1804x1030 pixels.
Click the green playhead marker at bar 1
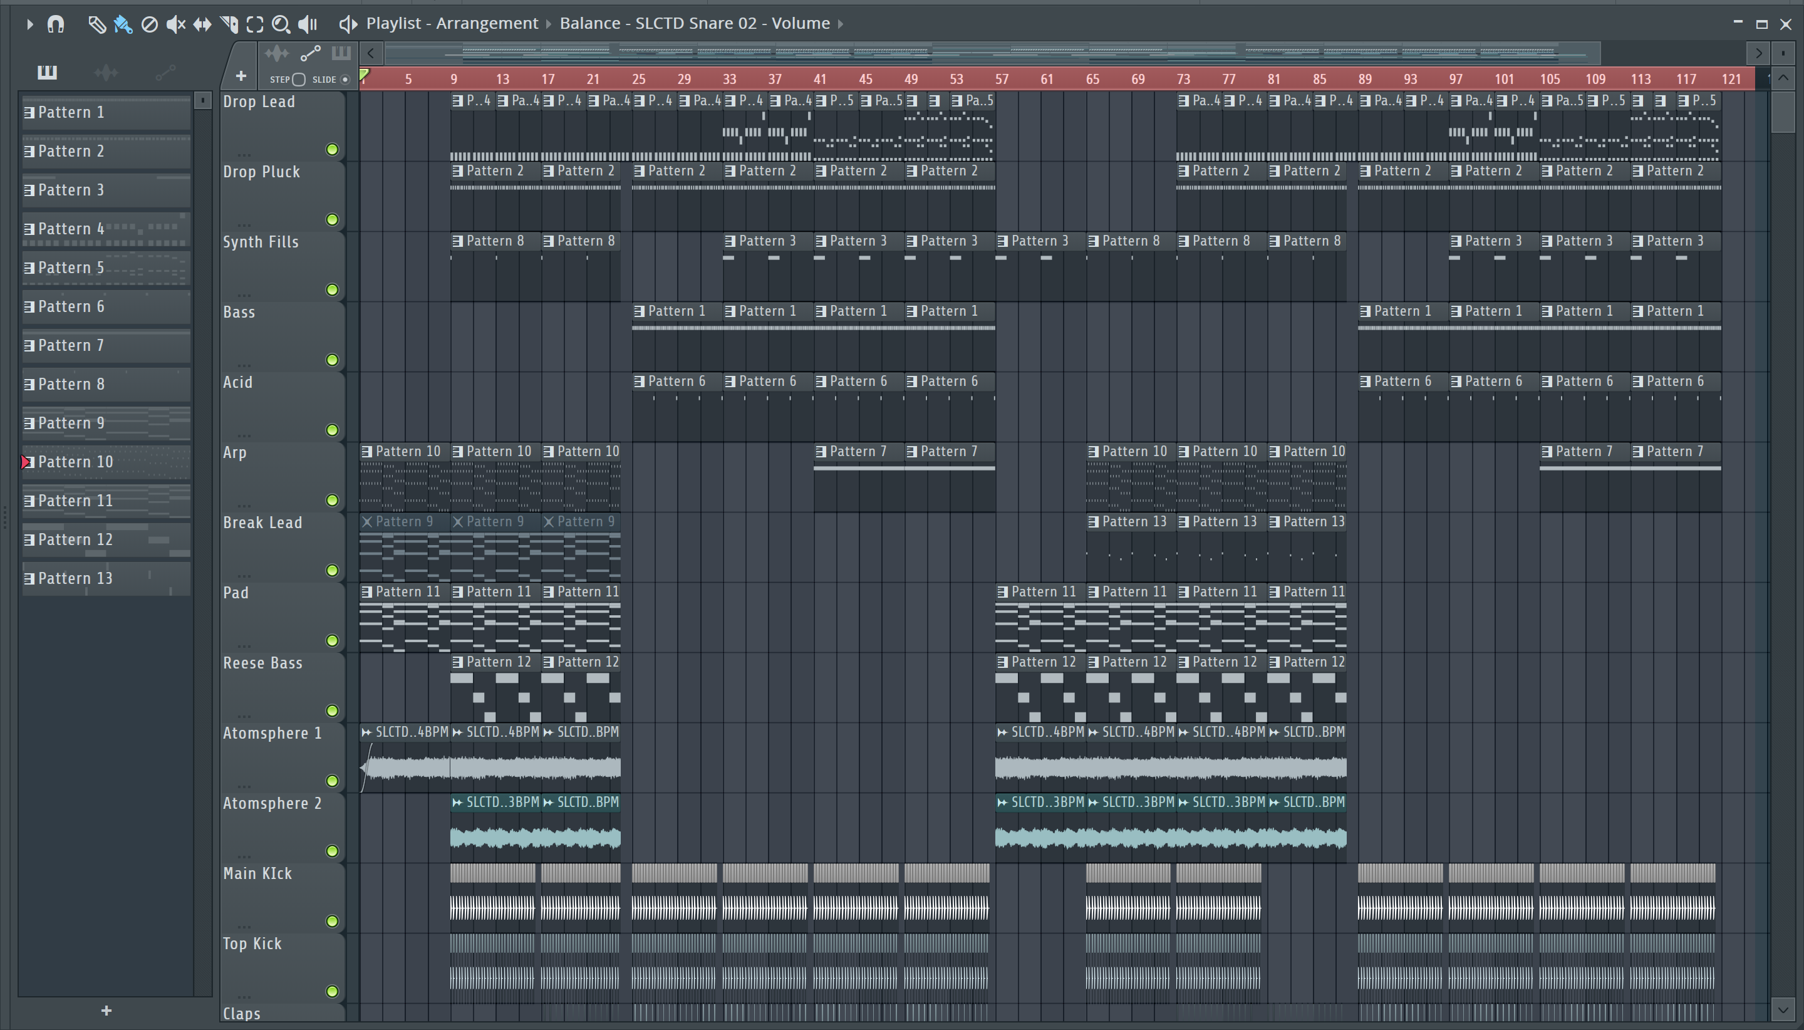coord(364,75)
